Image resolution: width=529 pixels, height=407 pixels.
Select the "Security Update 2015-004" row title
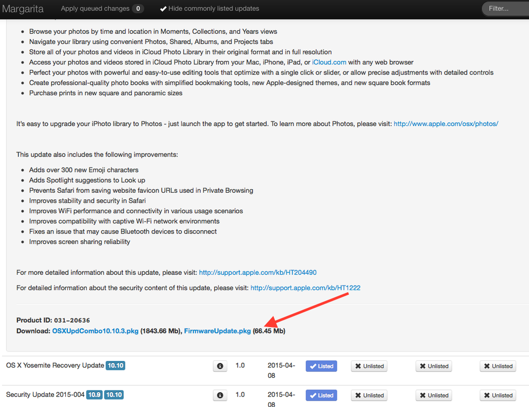pyautogui.click(x=45, y=394)
